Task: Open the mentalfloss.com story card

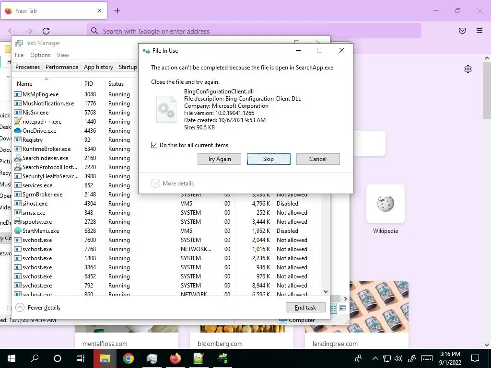Action: click(x=127, y=337)
